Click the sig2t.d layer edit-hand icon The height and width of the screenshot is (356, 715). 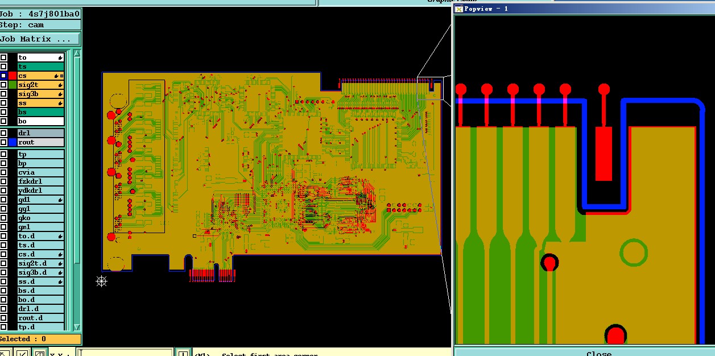tap(59, 263)
